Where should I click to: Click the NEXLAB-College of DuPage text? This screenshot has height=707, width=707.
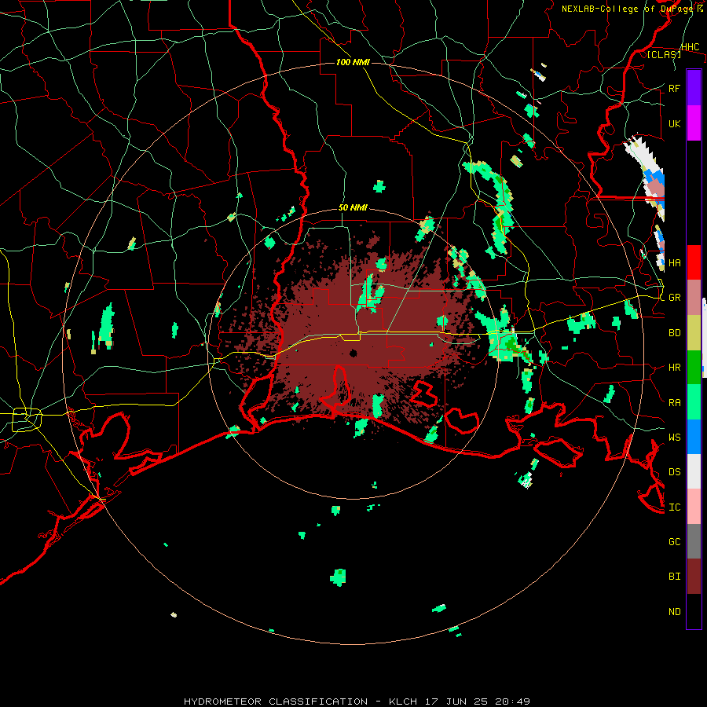pyautogui.click(x=628, y=9)
